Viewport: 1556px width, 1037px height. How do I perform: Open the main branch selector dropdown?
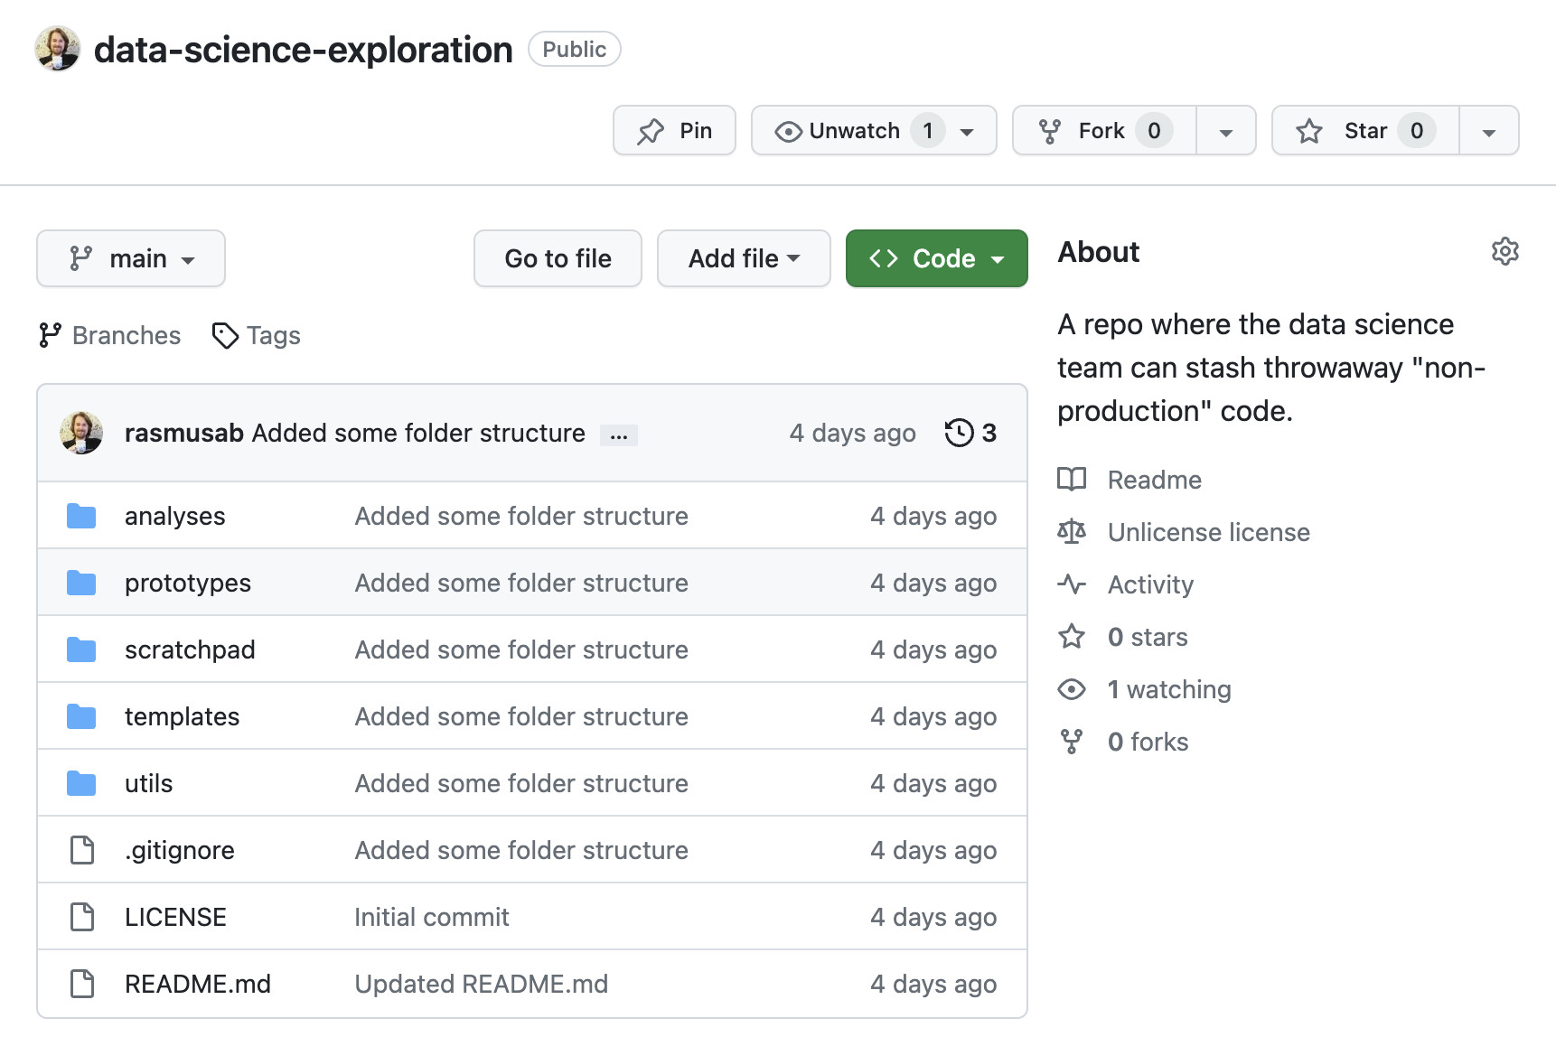(x=131, y=258)
